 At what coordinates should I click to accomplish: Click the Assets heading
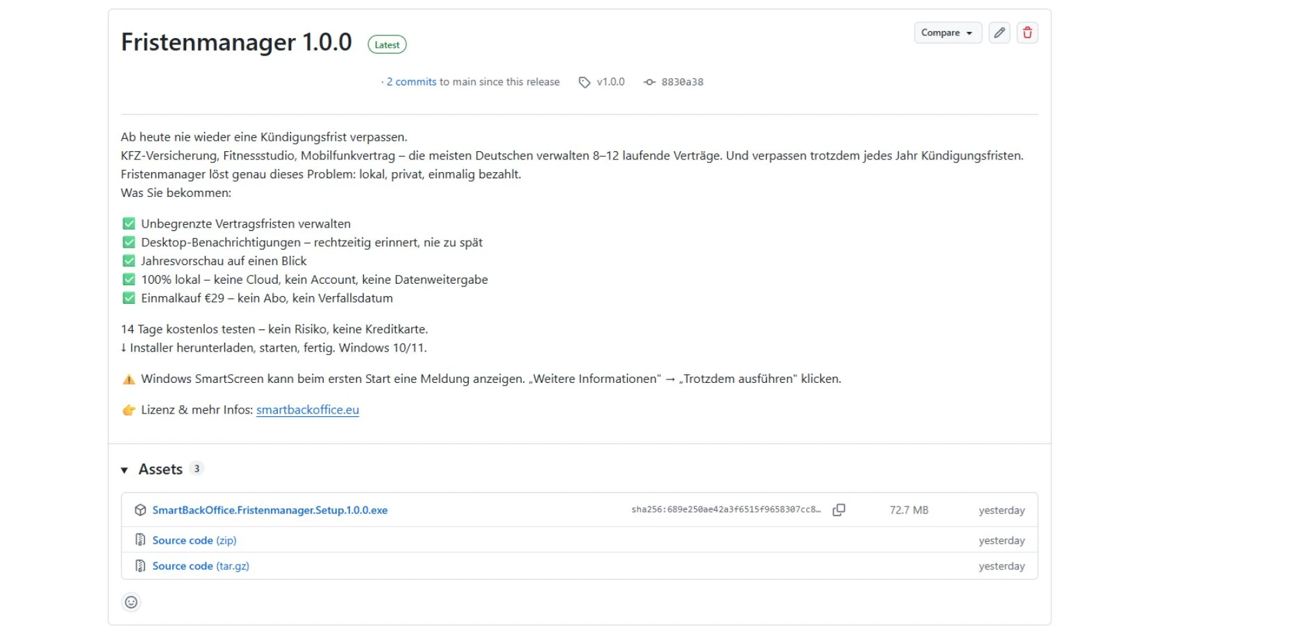click(160, 470)
